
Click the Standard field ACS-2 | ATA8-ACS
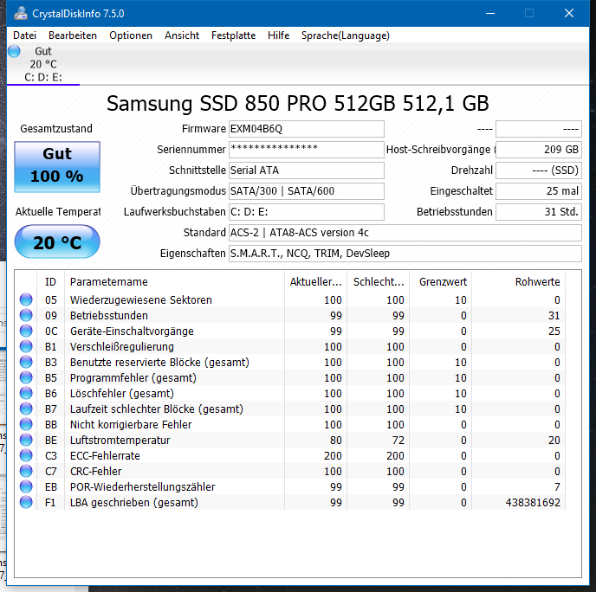point(405,233)
